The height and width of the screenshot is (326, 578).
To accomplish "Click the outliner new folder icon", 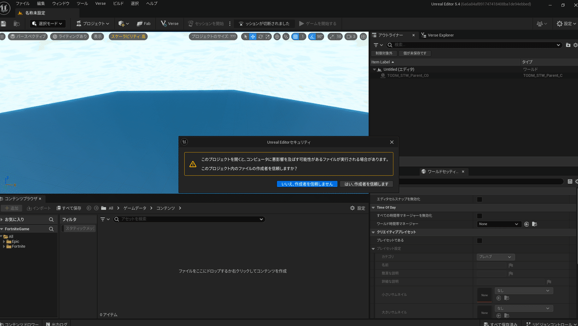I will click(568, 45).
